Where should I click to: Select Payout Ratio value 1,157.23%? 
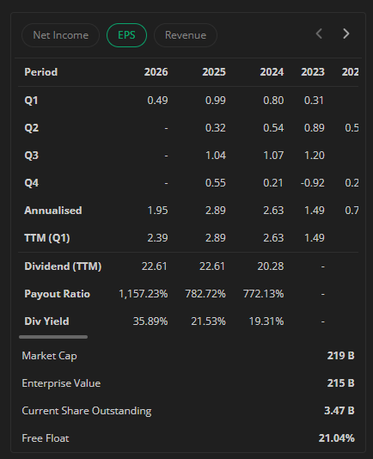click(x=144, y=294)
